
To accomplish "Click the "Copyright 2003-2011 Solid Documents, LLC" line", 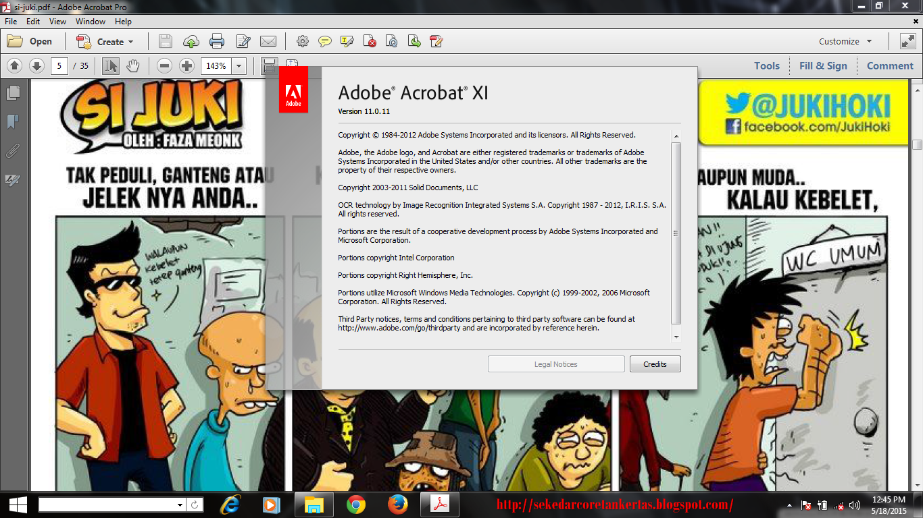I will (408, 188).
